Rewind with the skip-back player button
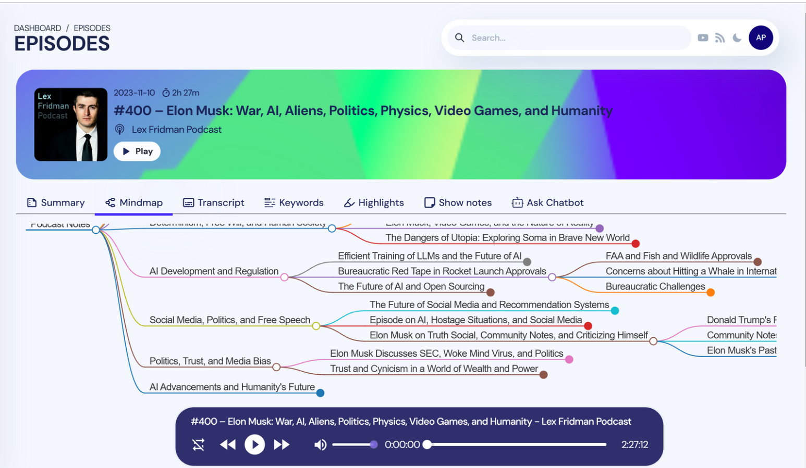The width and height of the screenshot is (806, 468). click(228, 445)
